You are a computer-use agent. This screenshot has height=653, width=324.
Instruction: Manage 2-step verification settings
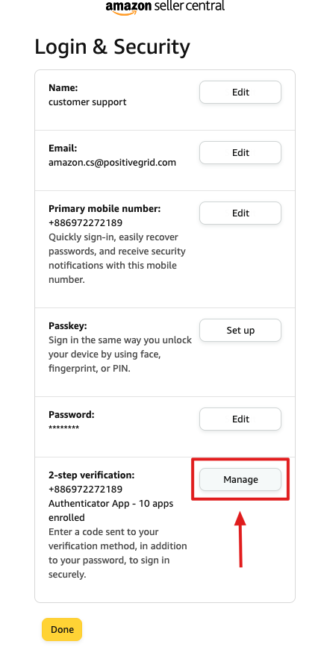coord(240,479)
